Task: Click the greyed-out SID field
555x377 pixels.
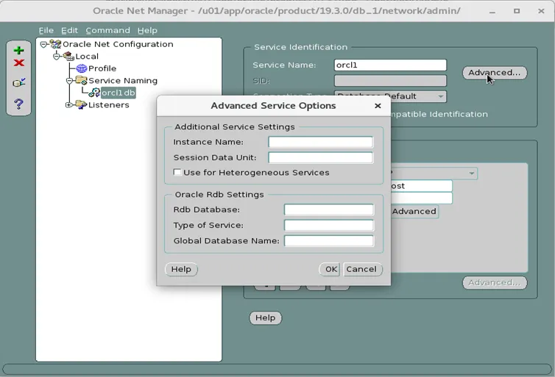Action: [390, 81]
